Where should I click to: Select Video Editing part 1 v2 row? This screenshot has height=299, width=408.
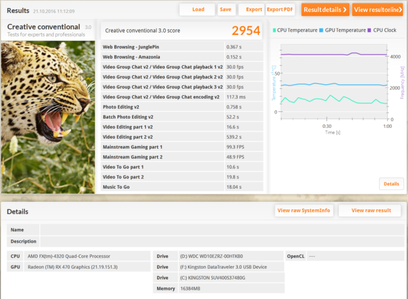click(182, 127)
